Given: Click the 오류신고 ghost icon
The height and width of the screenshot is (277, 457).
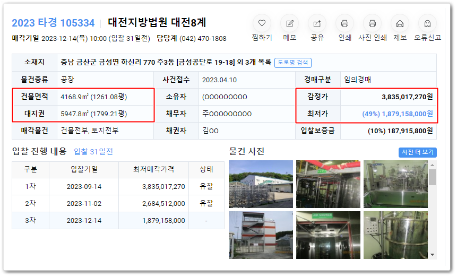Looking at the screenshot, I should [x=427, y=23].
